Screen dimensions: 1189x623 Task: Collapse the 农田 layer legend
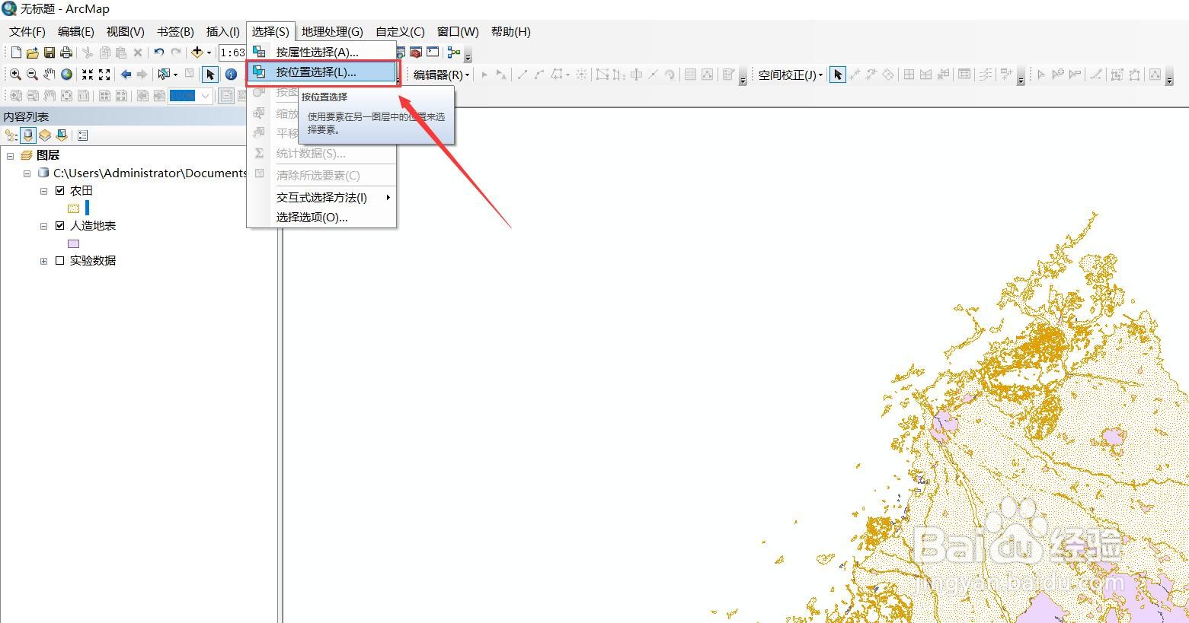coord(44,191)
